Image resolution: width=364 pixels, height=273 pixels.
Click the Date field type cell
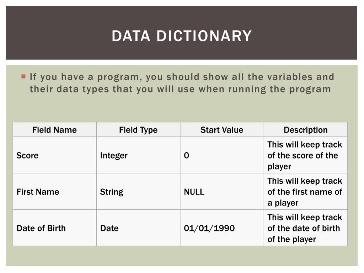coord(138,228)
